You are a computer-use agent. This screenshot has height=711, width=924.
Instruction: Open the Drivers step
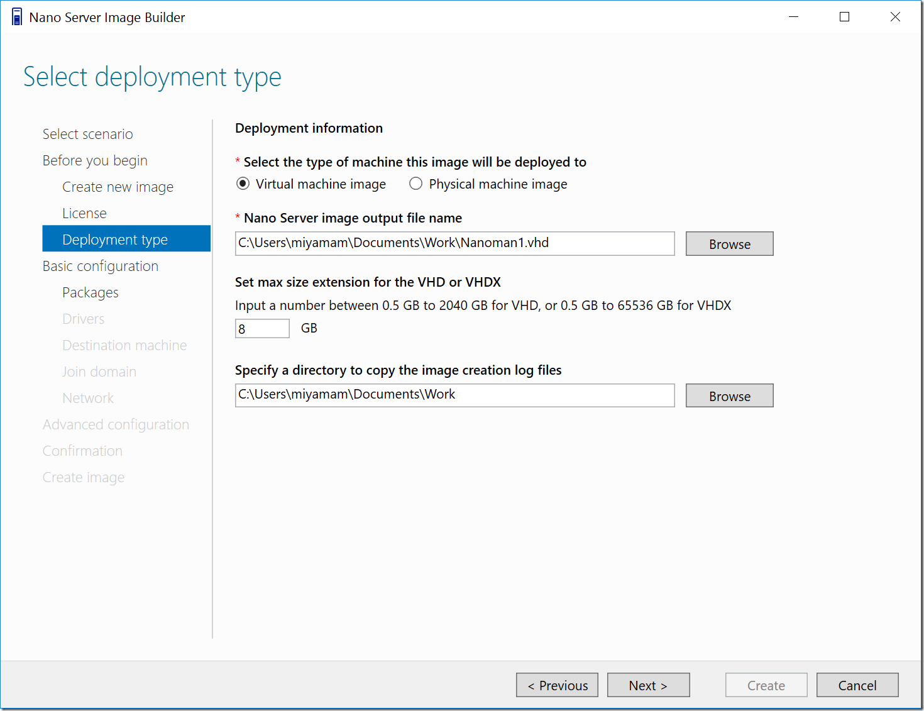click(x=83, y=319)
